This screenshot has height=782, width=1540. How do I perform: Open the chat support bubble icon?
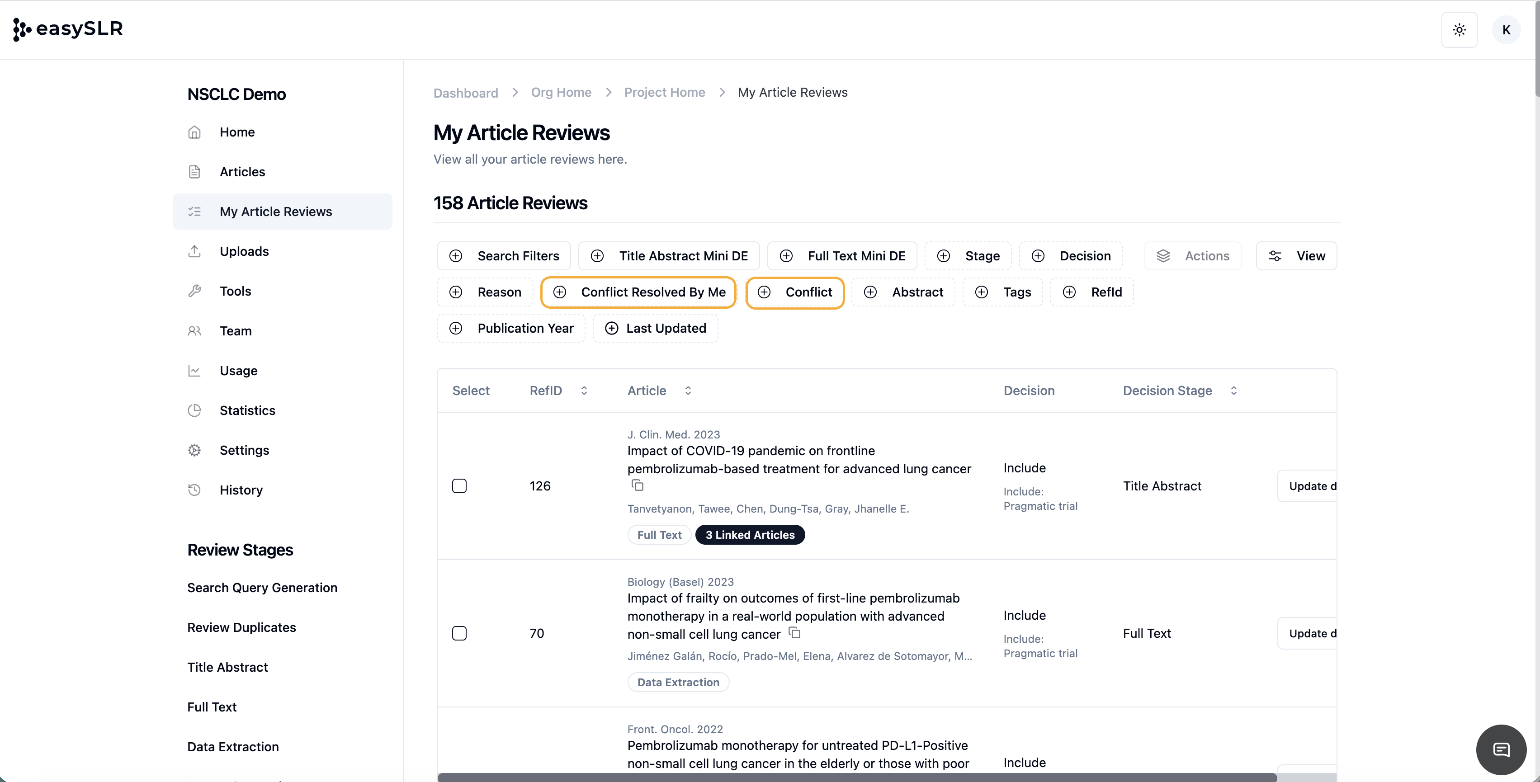1501,749
